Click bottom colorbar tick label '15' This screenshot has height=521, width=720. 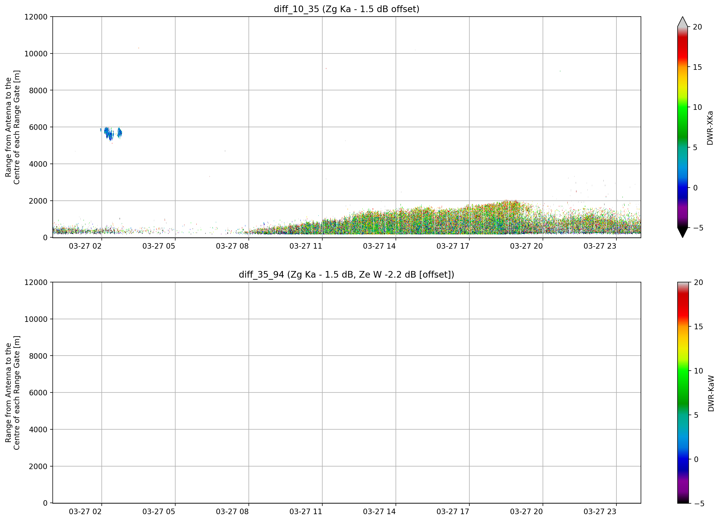[x=698, y=327]
